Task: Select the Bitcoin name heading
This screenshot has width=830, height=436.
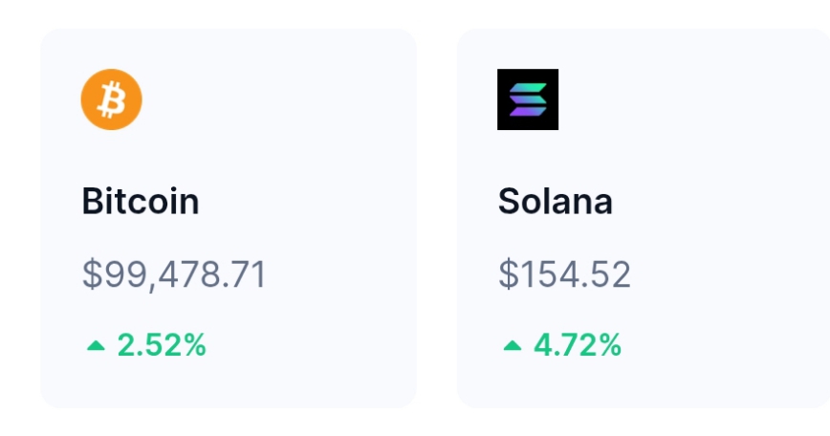Action: [x=141, y=201]
